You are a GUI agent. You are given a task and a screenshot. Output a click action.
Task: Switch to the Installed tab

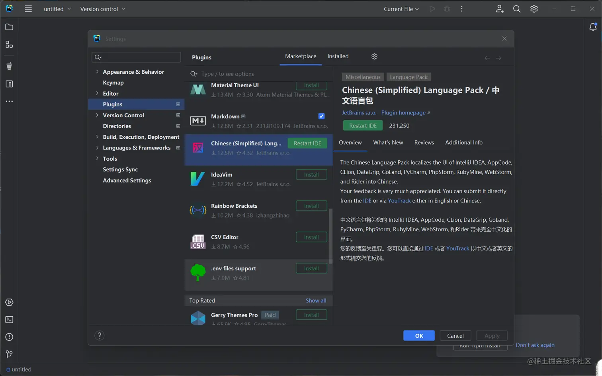click(338, 57)
